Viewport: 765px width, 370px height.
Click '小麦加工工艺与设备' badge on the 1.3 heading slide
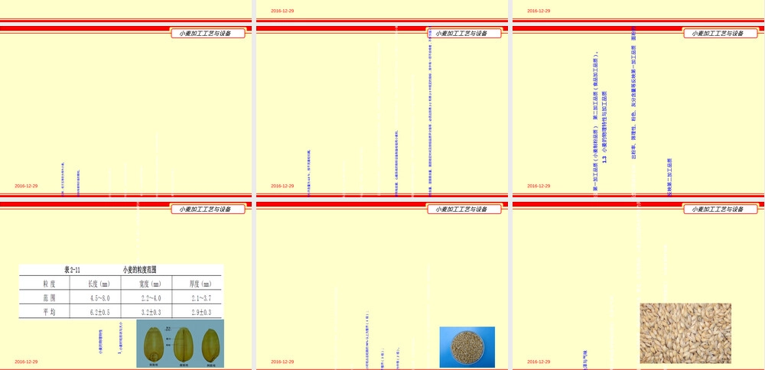[721, 33]
